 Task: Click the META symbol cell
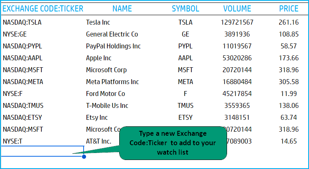coord(185,82)
